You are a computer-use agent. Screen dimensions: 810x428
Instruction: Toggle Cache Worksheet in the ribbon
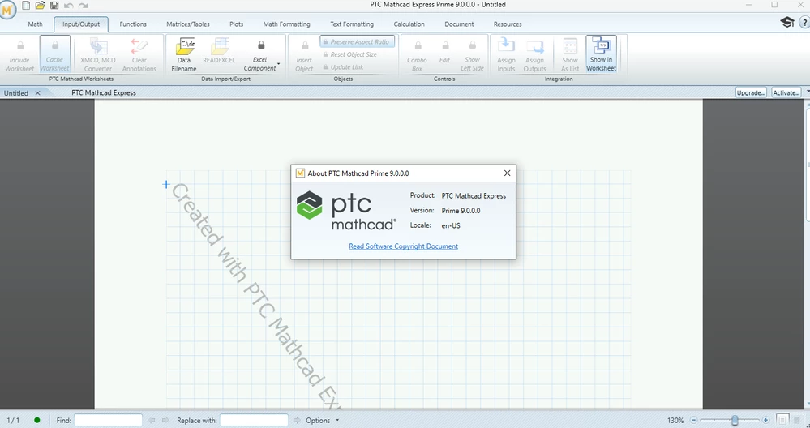pos(55,55)
